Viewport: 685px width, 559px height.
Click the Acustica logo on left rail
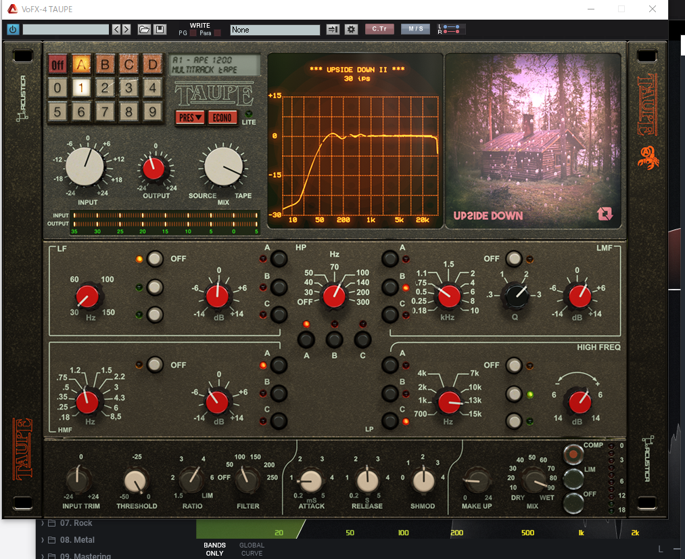coord(22,98)
